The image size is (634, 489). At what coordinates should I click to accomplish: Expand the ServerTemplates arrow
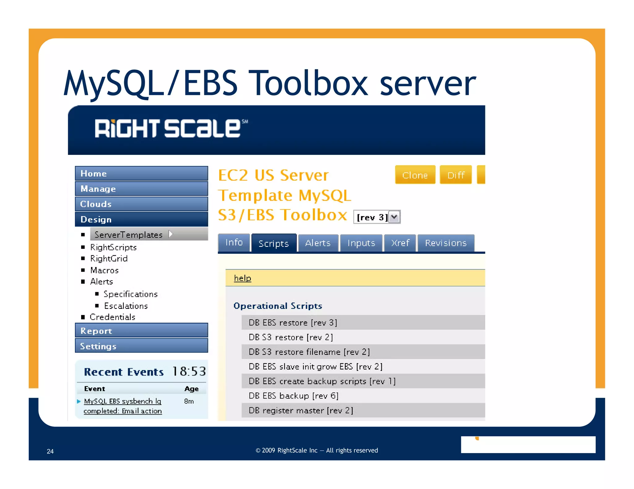click(171, 234)
